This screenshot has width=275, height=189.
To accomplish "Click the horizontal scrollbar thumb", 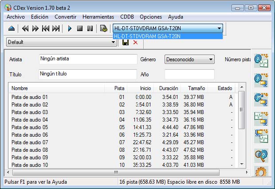I will (x=116, y=172).
